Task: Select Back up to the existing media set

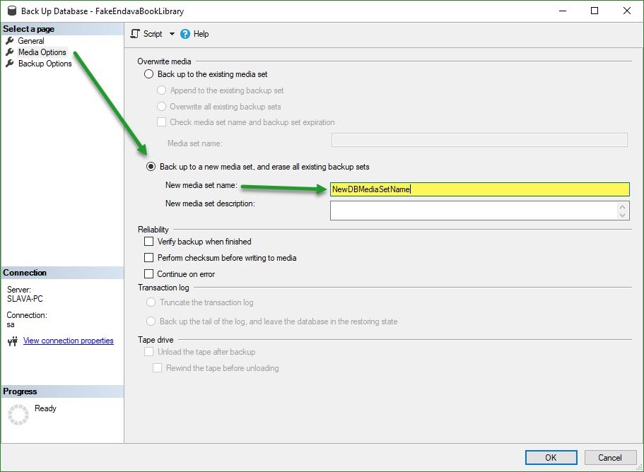Action: [x=150, y=74]
